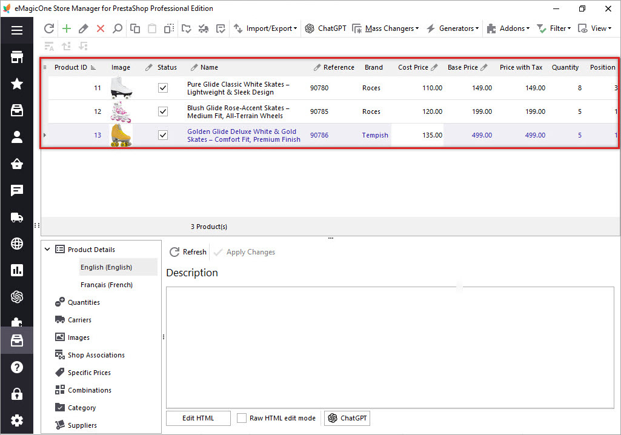Image resolution: width=621 pixels, height=435 pixels.
Task: Click inside the Description text area
Action: [x=390, y=347]
